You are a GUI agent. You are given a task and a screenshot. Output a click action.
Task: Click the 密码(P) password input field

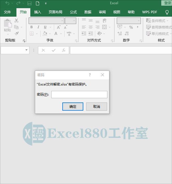coord(79,95)
